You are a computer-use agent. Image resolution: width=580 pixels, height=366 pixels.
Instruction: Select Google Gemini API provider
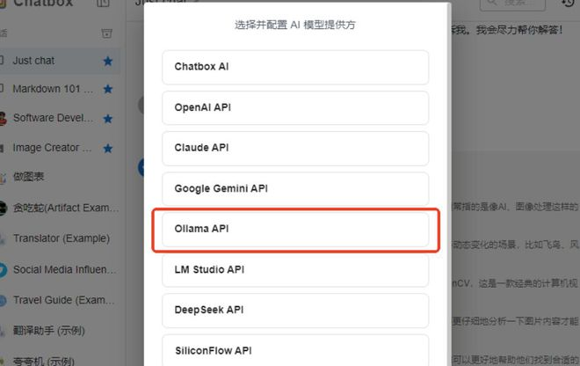[295, 189]
